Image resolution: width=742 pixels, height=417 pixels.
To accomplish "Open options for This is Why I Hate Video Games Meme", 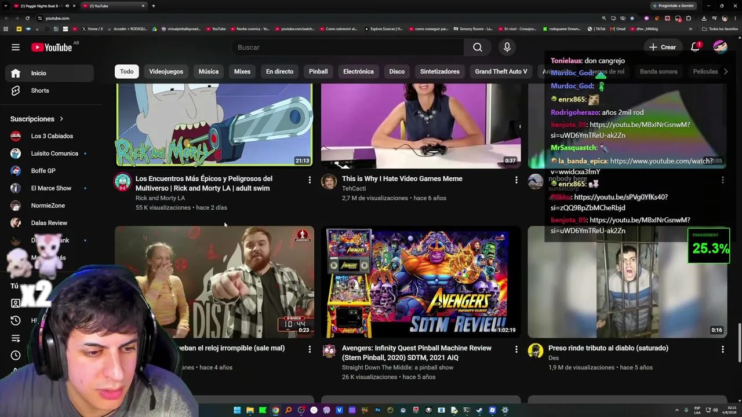I will pyautogui.click(x=516, y=180).
